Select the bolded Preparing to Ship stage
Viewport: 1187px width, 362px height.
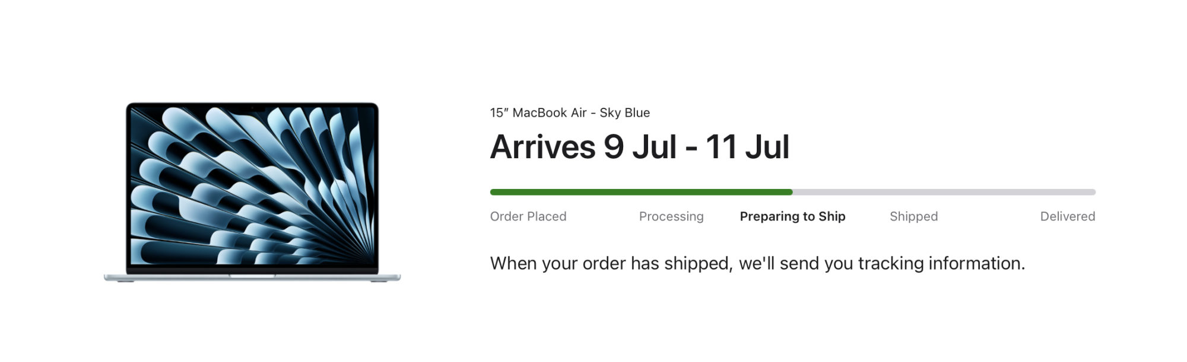click(x=792, y=216)
